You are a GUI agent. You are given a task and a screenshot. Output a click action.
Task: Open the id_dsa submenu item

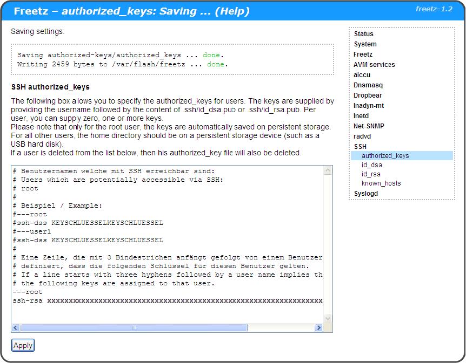click(372, 165)
